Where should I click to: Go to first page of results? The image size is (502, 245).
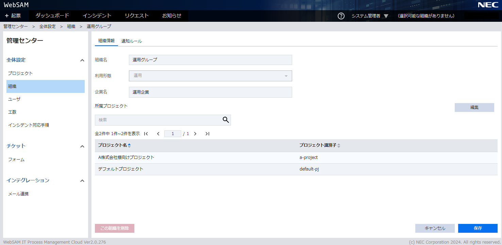[x=146, y=134]
